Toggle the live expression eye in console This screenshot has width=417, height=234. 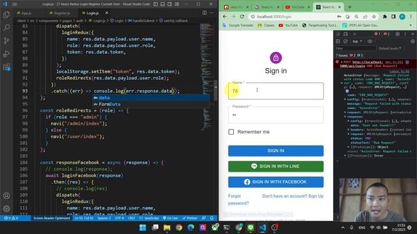370,42
